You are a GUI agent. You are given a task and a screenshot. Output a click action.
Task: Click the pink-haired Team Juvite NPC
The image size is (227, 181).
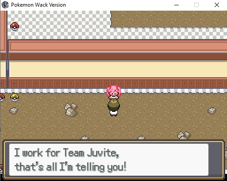point(114,92)
